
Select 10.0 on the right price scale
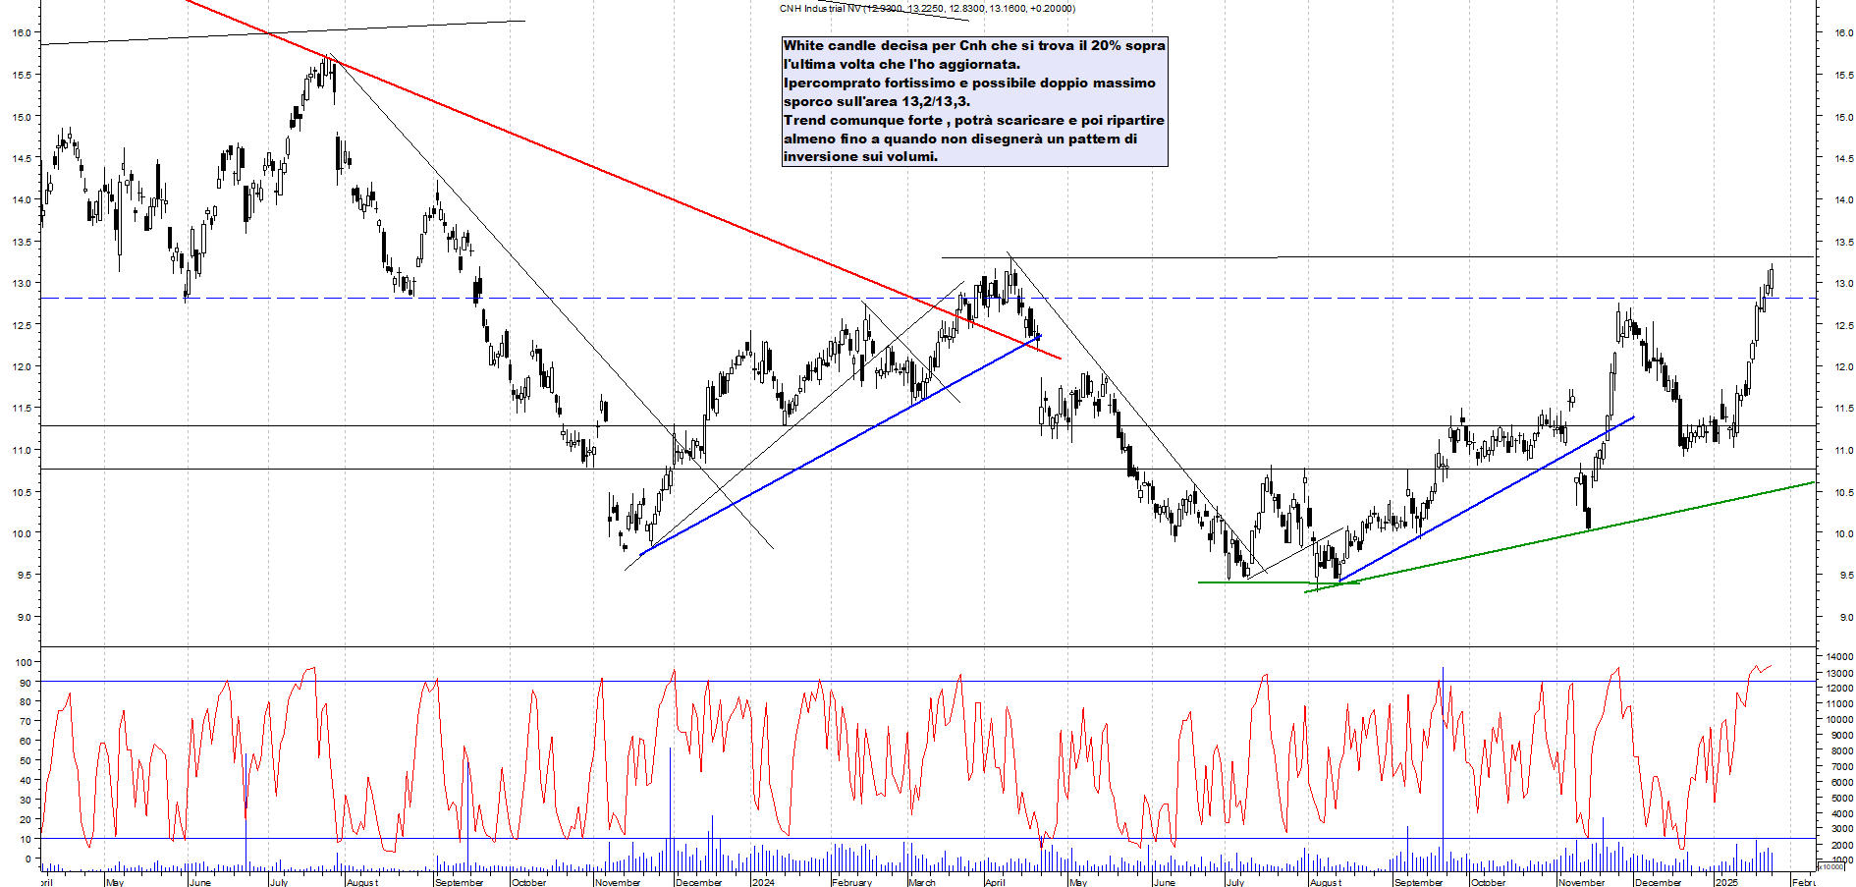tap(1843, 533)
